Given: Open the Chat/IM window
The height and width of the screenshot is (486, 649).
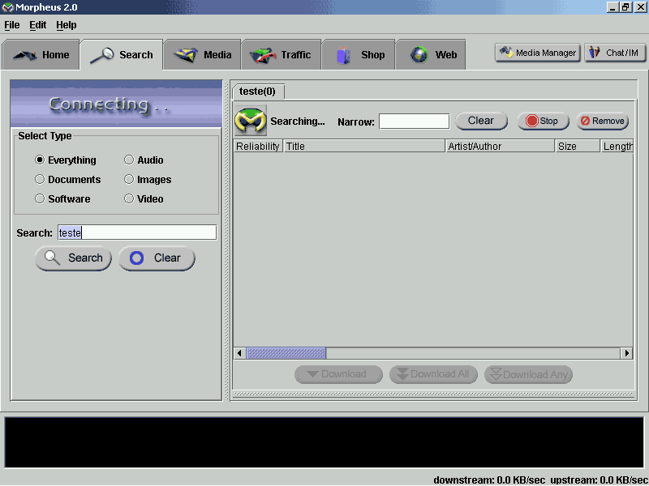Looking at the screenshot, I should (615, 53).
